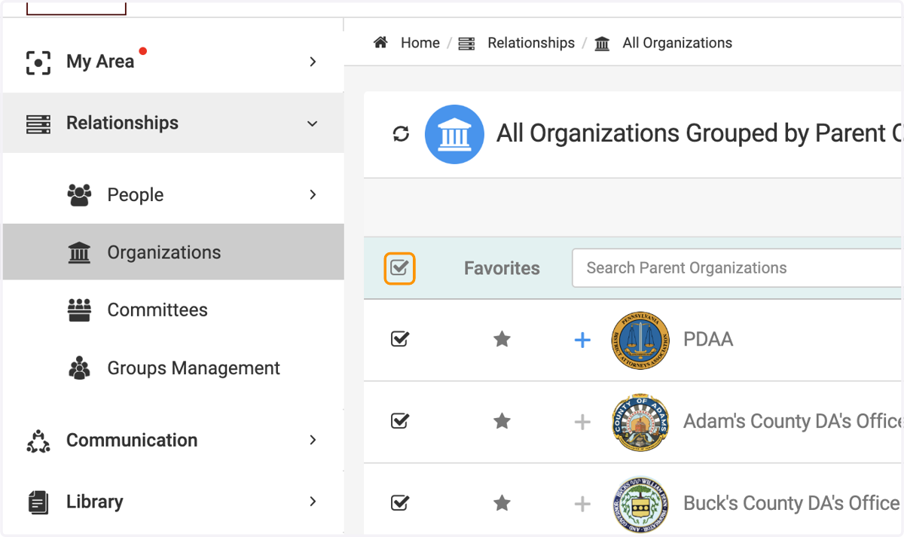Click the Relationships server-stack sidebar icon
904x537 pixels.
click(x=38, y=124)
